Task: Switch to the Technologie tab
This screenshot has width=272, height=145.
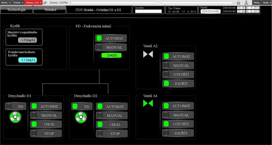Action: pyautogui.click(x=16, y=10)
